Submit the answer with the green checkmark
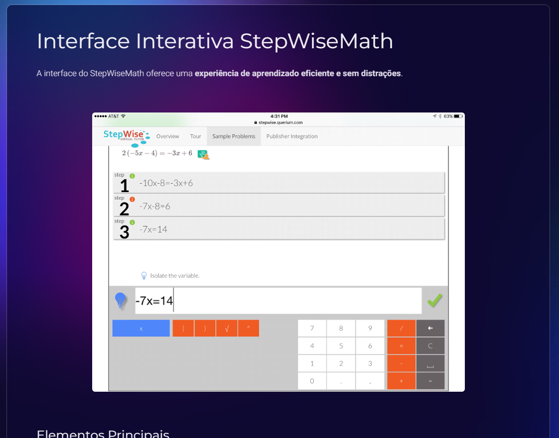The width and height of the screenshot is (559, 438). coord(434,301)
